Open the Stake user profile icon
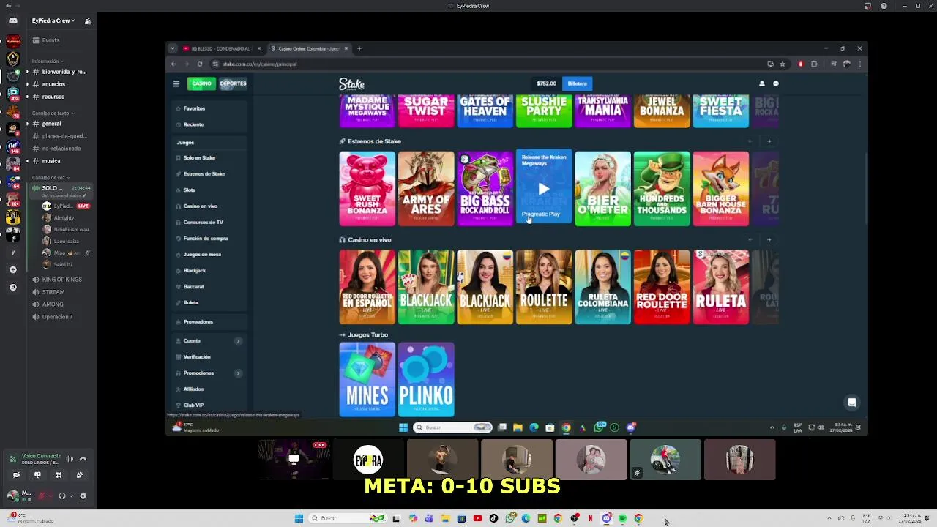 coord(761,83)
